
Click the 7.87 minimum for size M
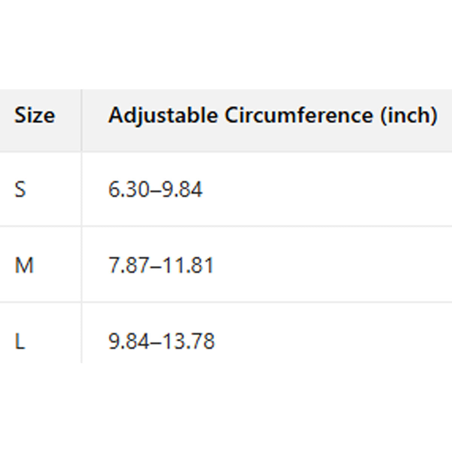pyautogui.click(x=129, y=265)
